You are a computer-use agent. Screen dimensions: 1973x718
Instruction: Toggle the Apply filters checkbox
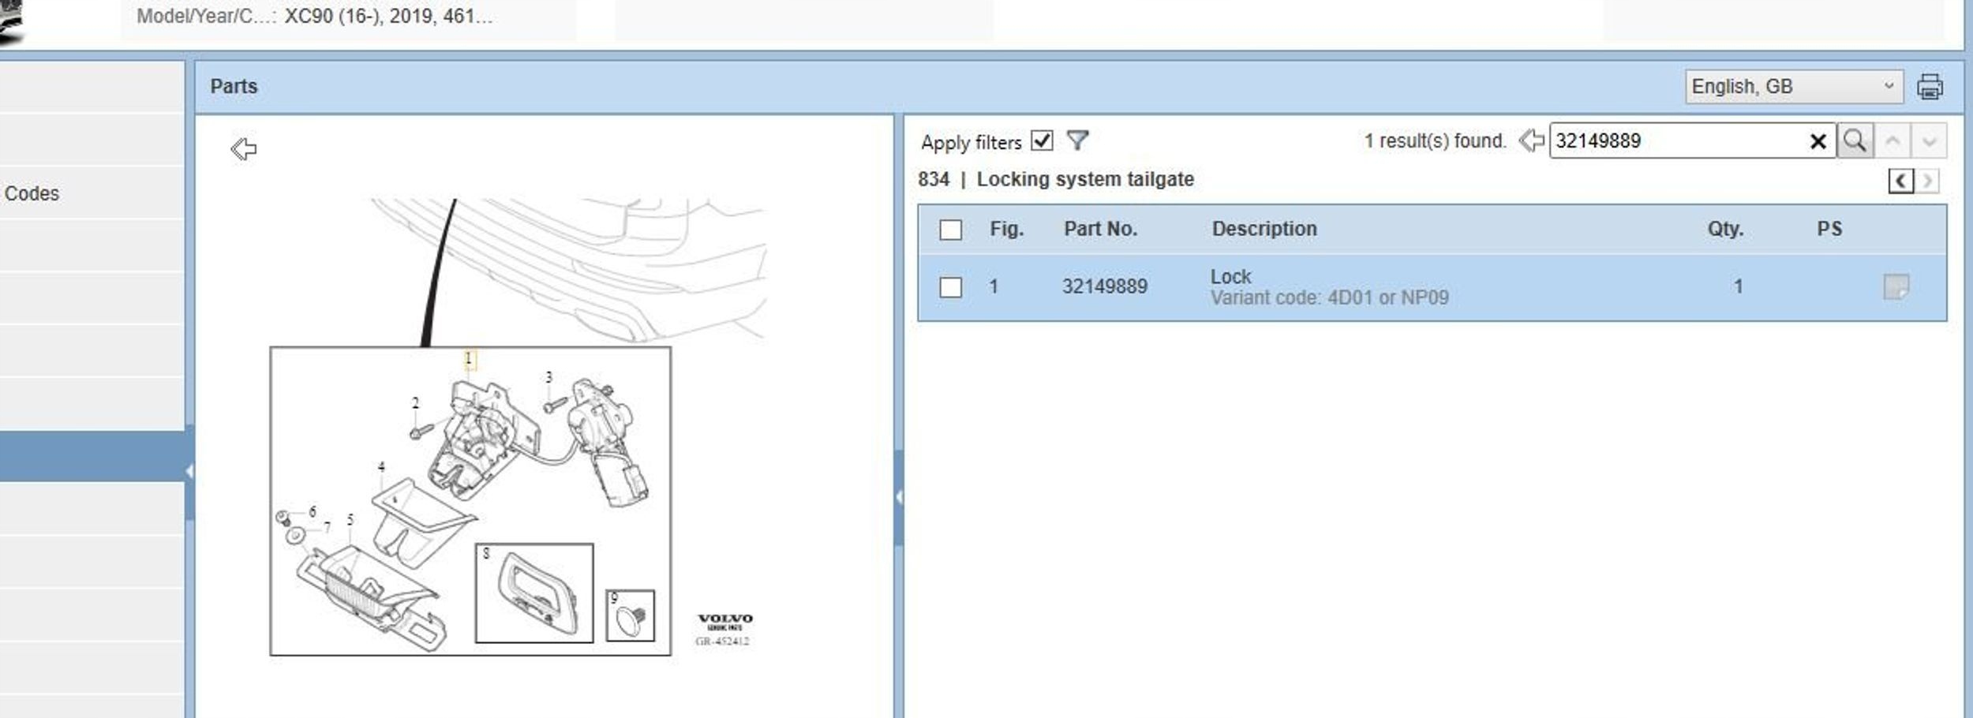click(x=1042, y=140)
